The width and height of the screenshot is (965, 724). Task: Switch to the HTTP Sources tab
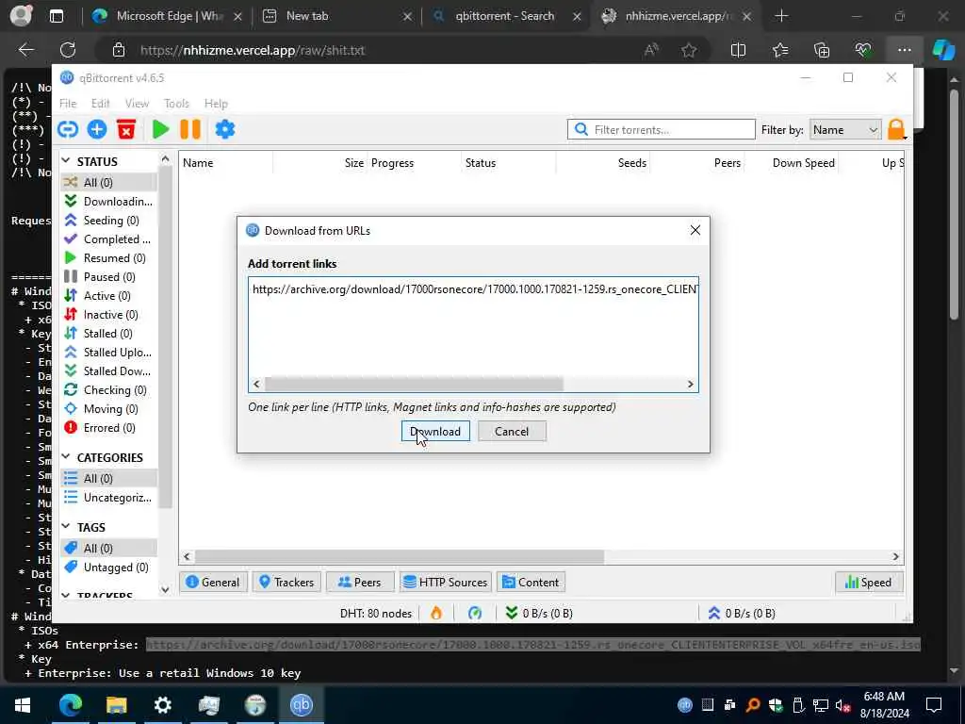click(446, 583)
